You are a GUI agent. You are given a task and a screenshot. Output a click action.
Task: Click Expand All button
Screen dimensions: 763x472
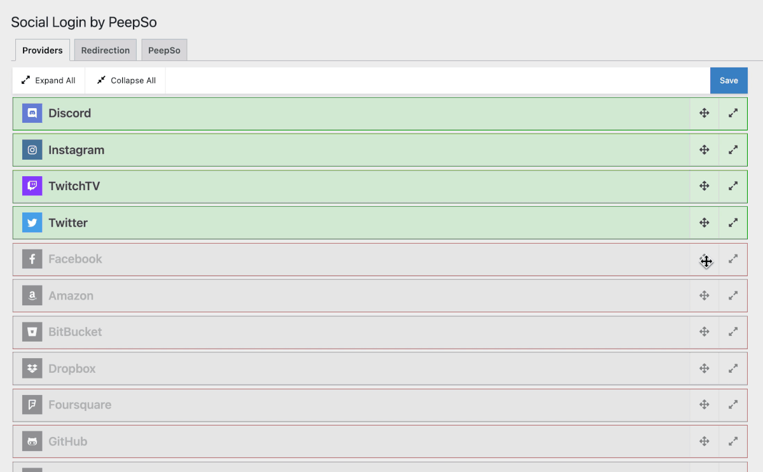48,81
